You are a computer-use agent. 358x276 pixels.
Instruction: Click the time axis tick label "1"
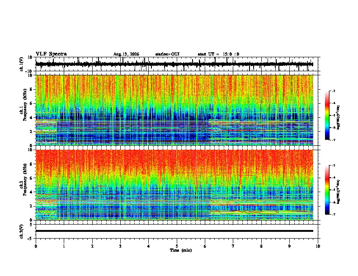(64, 246)
